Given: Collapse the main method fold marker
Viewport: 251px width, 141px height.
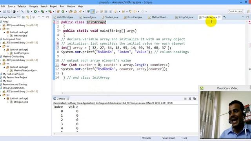Looking at the screenshot, I should click(x=60, y=31).
